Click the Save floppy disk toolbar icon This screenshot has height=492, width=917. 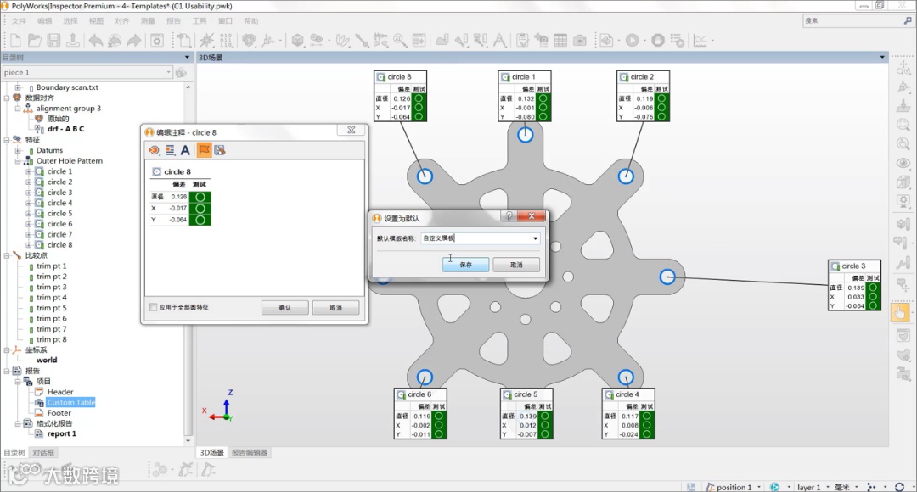coord(53,41)
